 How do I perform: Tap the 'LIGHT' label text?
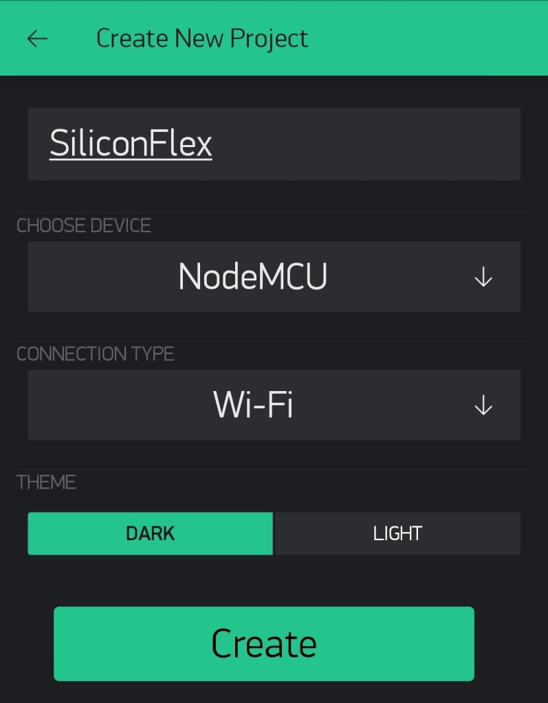(x=397, y=533)
